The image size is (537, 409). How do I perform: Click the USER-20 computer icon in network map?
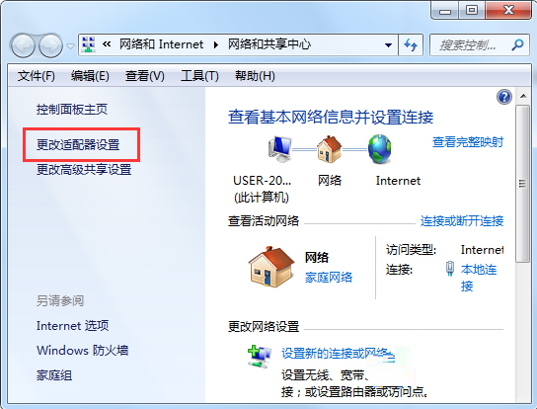279,149
